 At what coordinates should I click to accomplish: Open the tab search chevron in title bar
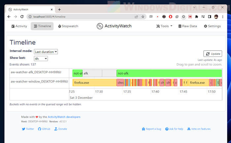(194, 7)
